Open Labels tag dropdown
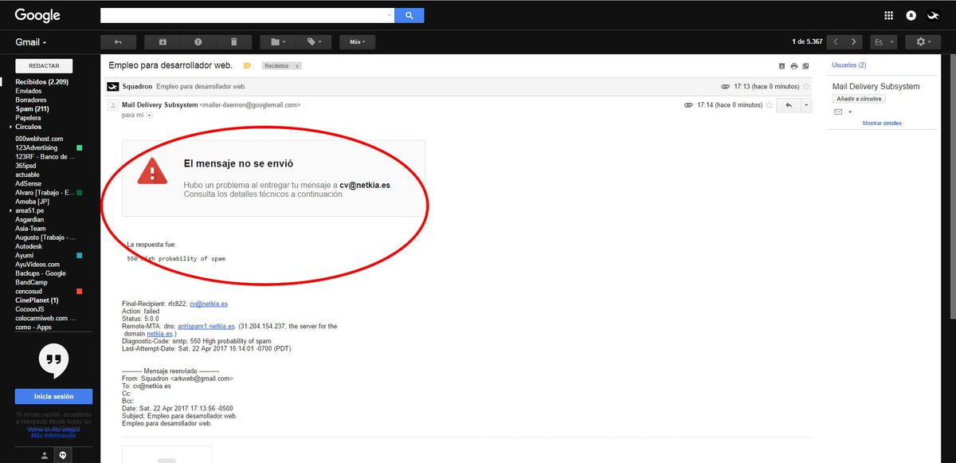Viewport: 956px width, 463px height. (314, 42)
